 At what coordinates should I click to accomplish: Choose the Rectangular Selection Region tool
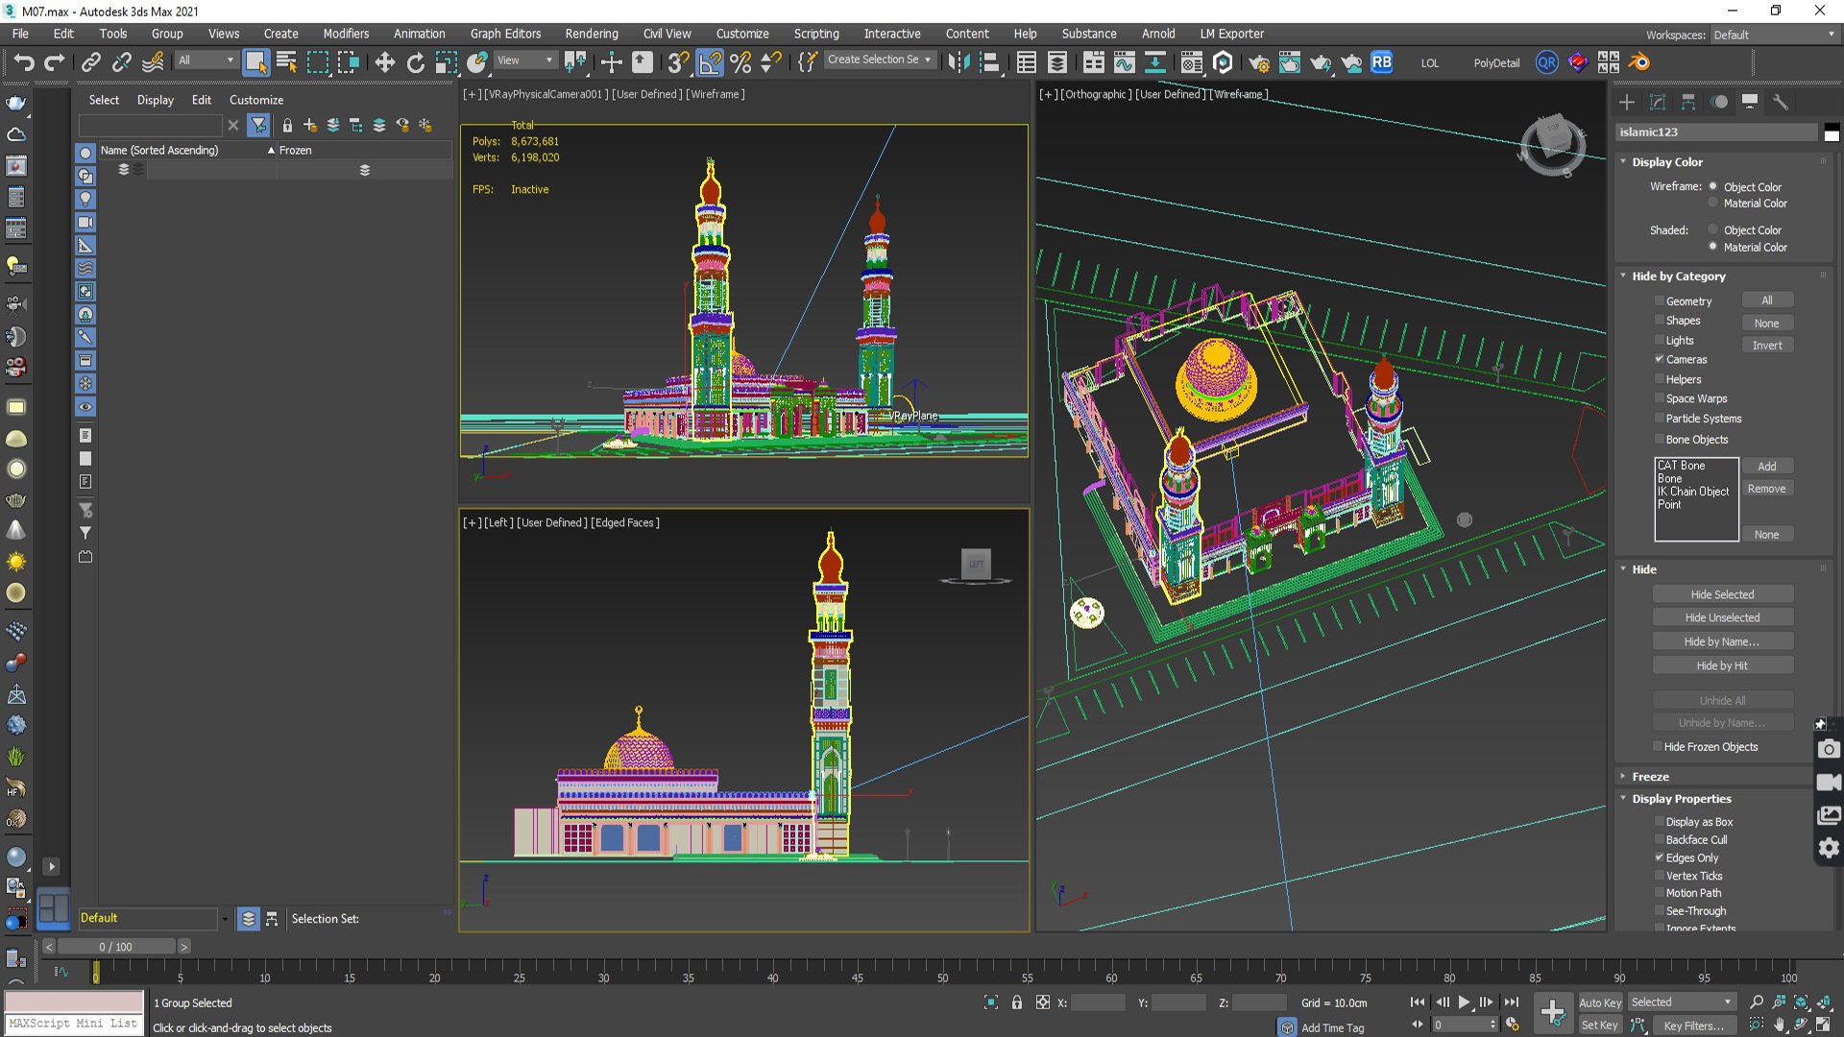[317, 62]
